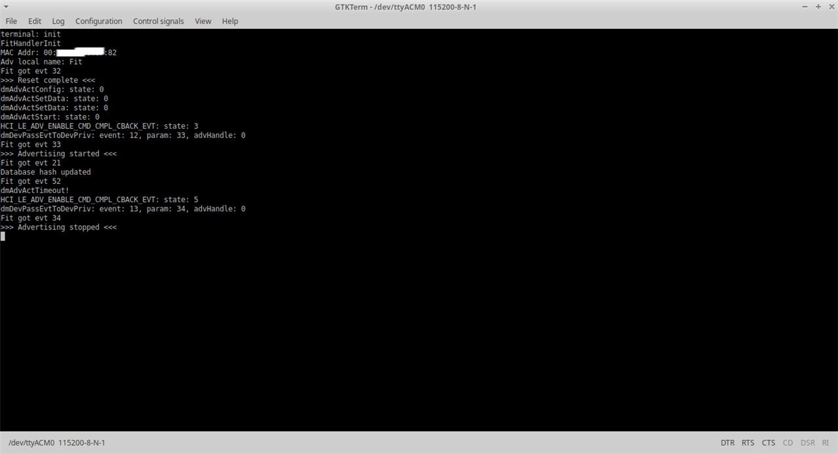Viewport: 838px width, 454px height.
Task: Click the 'Fit got evt 21' line
Action: 31,163
